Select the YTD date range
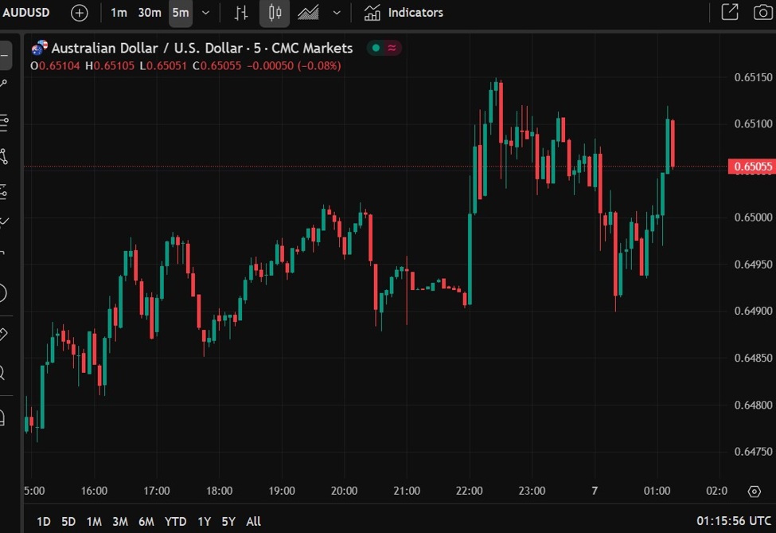 coord(177,521)
